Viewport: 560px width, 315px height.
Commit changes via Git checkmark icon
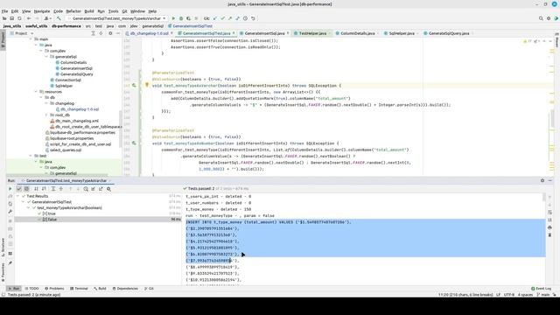[222, 18]
